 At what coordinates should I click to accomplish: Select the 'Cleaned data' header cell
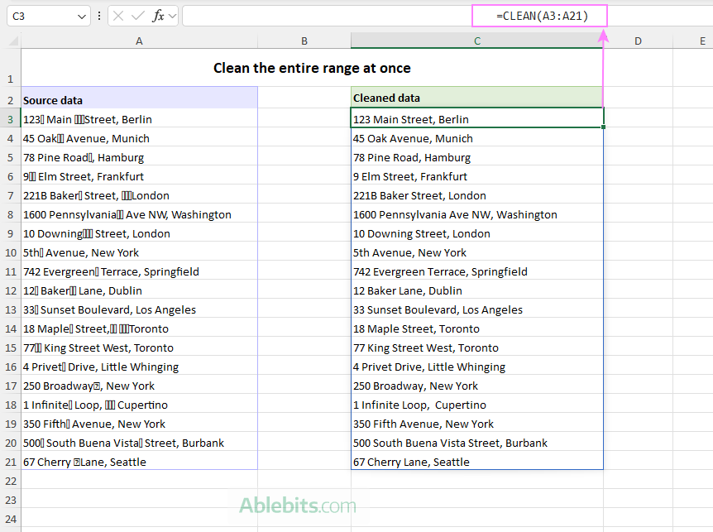(476, 98)
